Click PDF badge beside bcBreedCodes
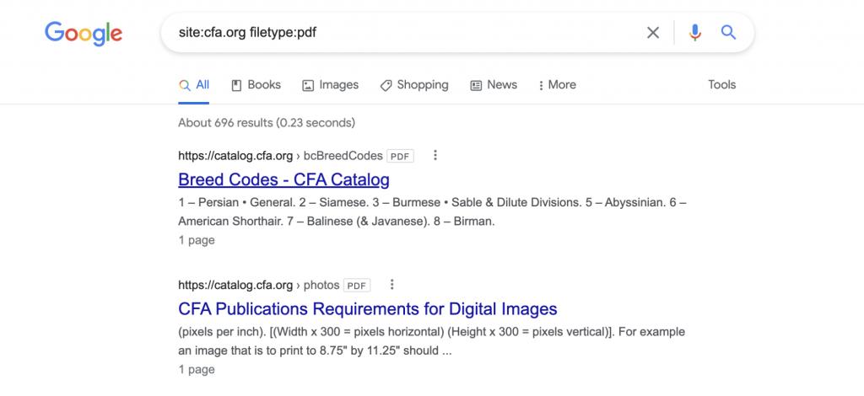Screen dimensions: 864x396 400,156
